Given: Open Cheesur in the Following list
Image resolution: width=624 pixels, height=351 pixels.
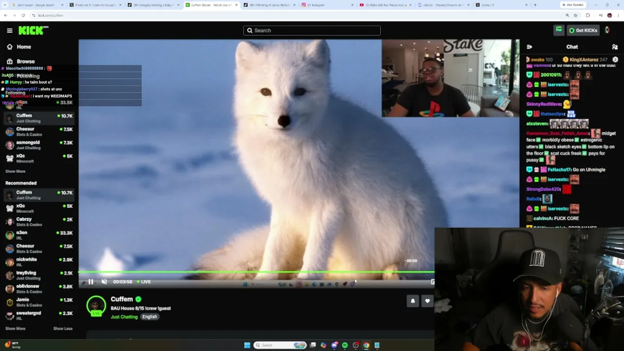Looking at the screenshot, I should coord(39,132).
